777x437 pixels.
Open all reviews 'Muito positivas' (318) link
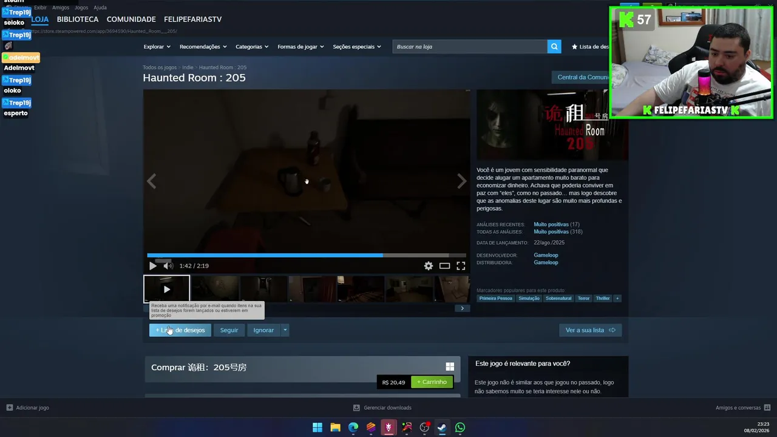(551, 232)
